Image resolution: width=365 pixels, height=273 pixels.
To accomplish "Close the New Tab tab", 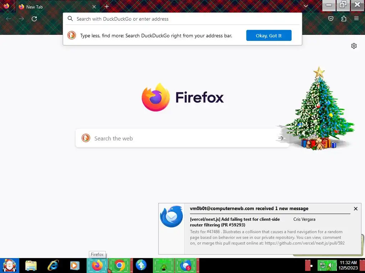I will click(x=94, y=7).
